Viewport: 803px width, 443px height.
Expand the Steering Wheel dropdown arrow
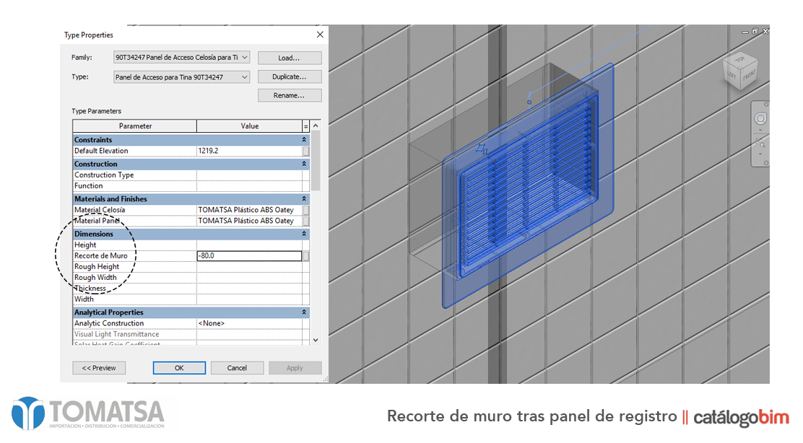[x=760, y=130]
